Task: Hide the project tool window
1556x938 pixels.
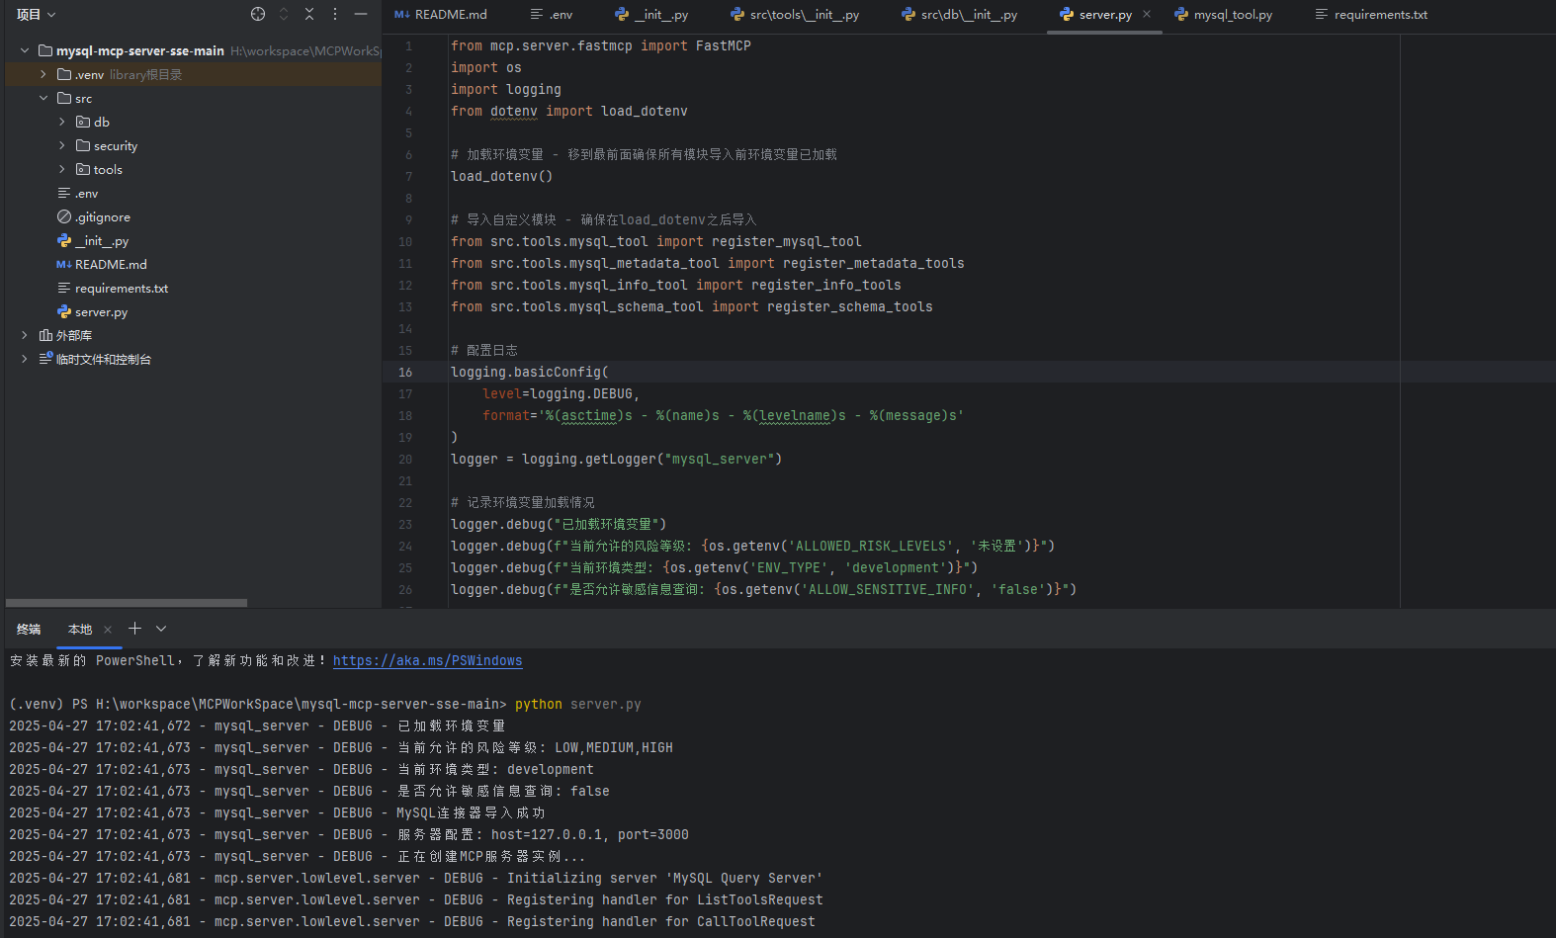Action: [x=361, y=14]
